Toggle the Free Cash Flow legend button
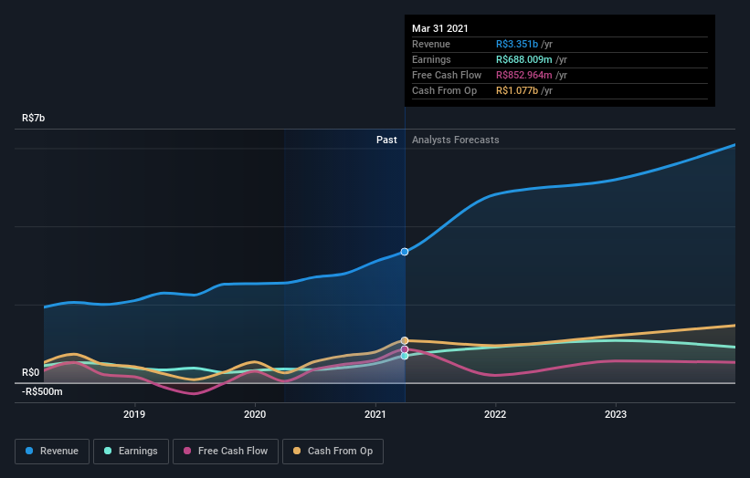The height and width of the screenshot is (478, 750). [x=226, y=452]
